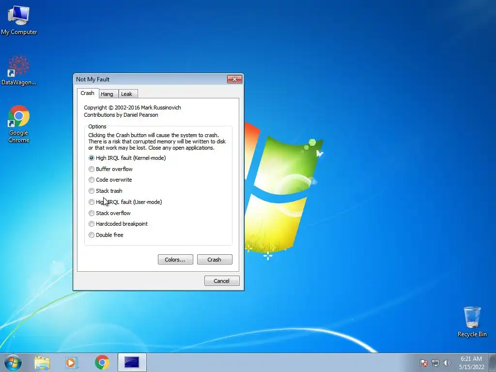The height and width of the screenshot is (372, 496).
Task: Close the Not My Fault window
Action: (235, 79)
